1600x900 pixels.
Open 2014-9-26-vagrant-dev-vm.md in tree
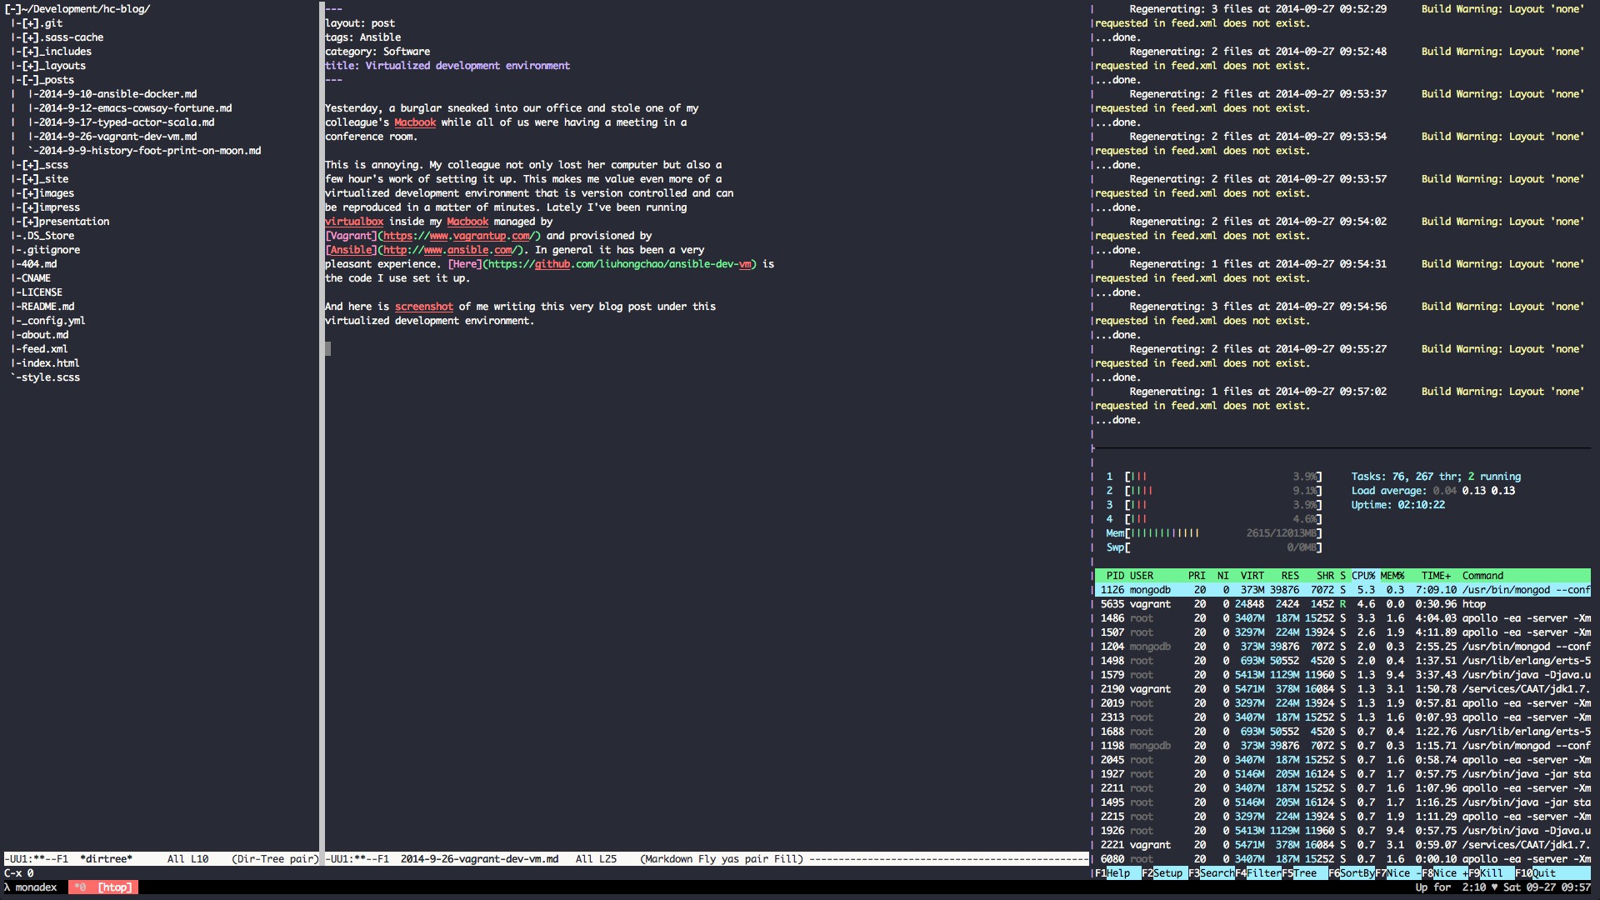118,137
